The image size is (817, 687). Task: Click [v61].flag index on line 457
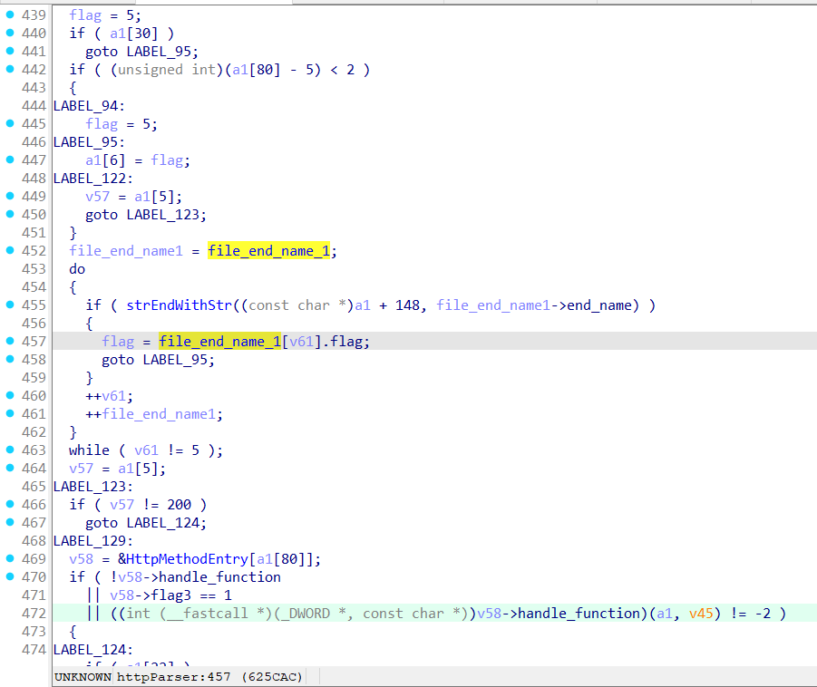coord(326,342)
